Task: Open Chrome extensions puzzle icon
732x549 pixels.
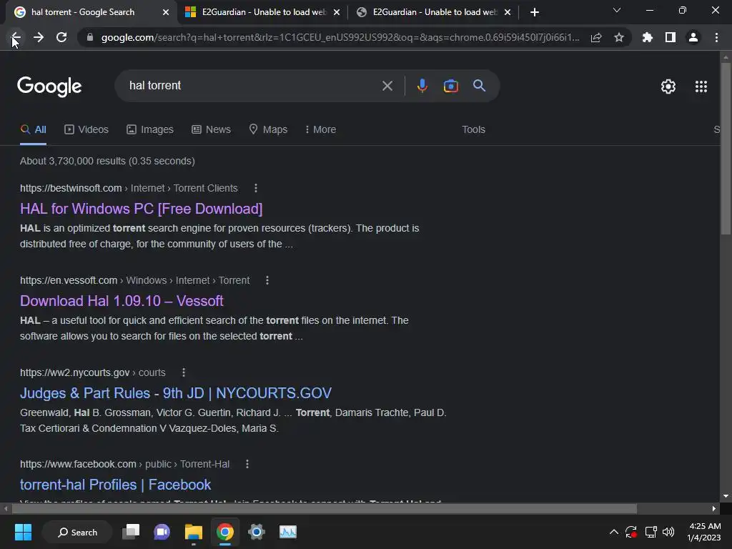Action: [648, 37]
